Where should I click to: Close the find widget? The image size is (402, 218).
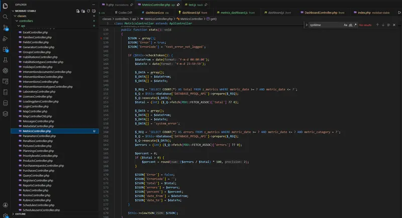pyautogui.click(x=394, y=25)
